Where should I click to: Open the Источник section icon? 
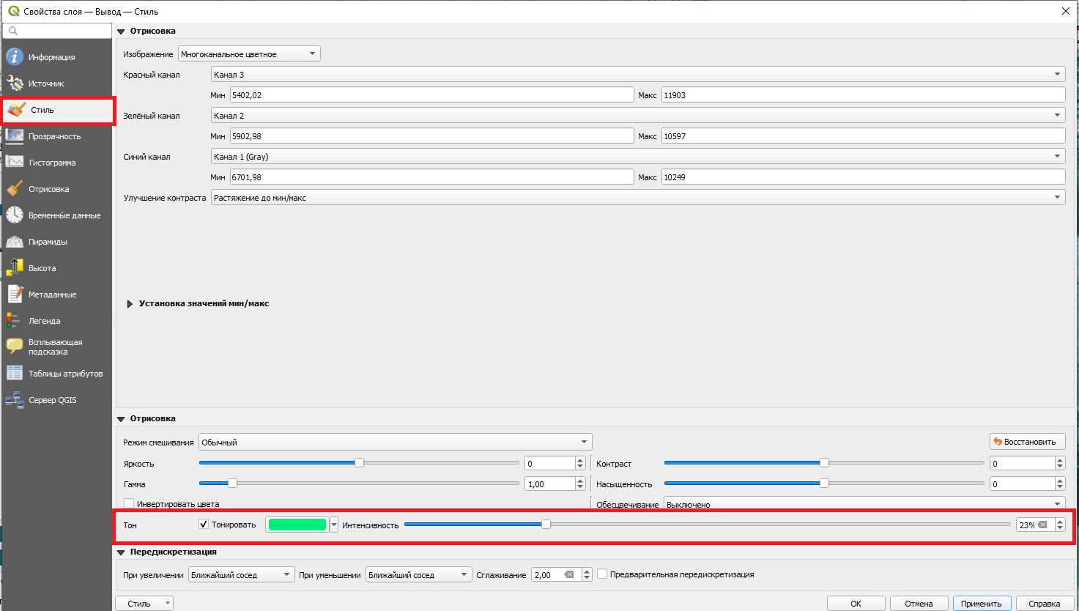tap(15, 83)
